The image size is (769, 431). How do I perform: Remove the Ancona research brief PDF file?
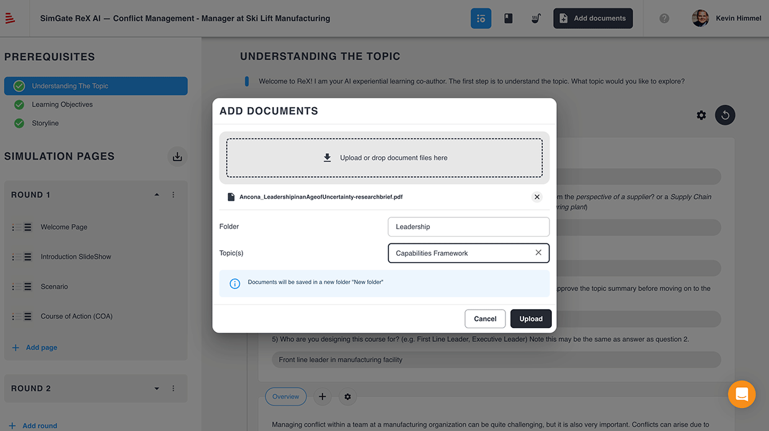pos(537,197)
